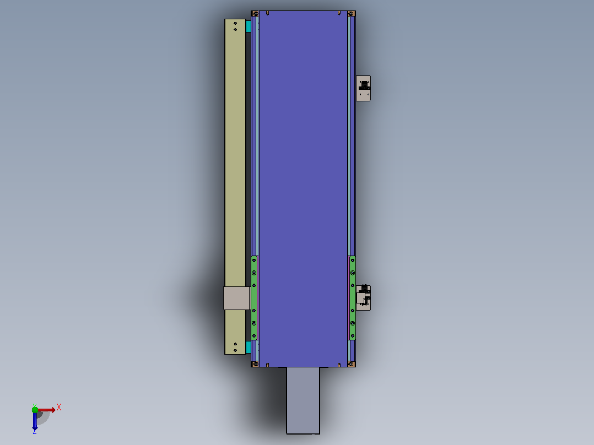Select the top-right corner fastener of the frame
The image size is (594, 445).
pos(351,14)
